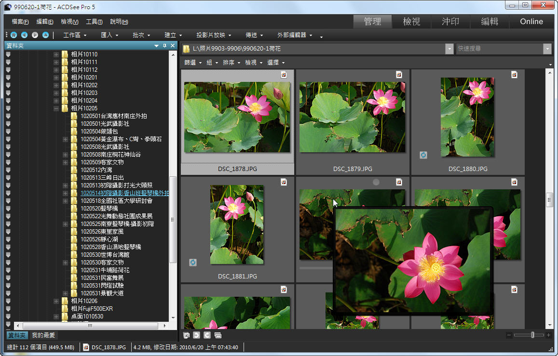Expand the 1020504黃金瀑布 folder

pyautogui.click(x=66, y=139)
